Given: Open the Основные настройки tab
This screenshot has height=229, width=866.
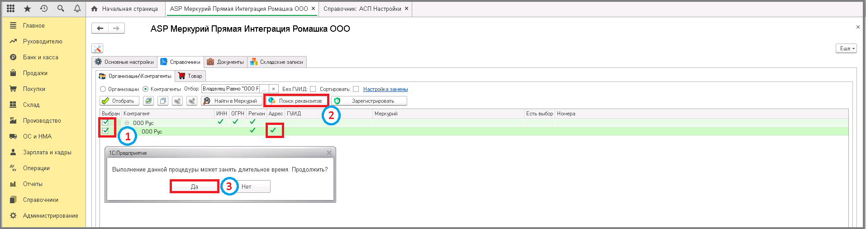Looking at the screenshot, I should pos(124,62).
